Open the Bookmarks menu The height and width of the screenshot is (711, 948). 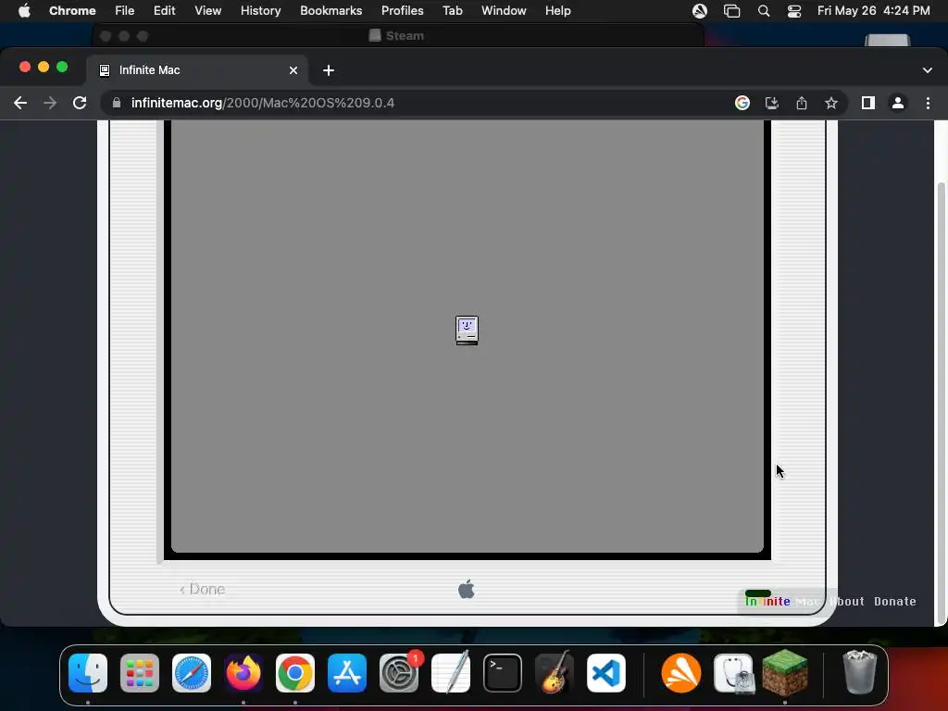[x=331, y=10]
